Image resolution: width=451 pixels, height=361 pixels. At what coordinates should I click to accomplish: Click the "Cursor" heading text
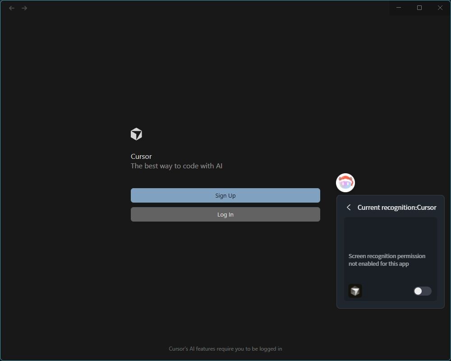click(x=141, y=157)
